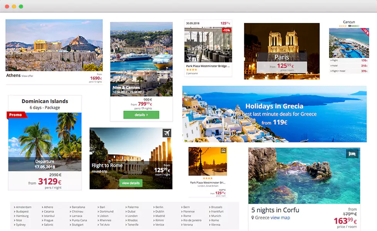The width and height of the screenshot is (377, 231).
Task: Click the hotel icon on the orange Park Plaza card
Action: click(x=223, y=151)
